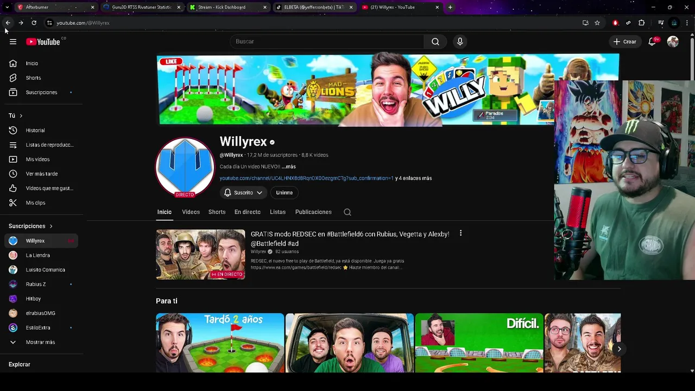Open the Tardó 2 años video thumbnail
Viewport: 695px width, 391px height.
[x=220, y=343]
